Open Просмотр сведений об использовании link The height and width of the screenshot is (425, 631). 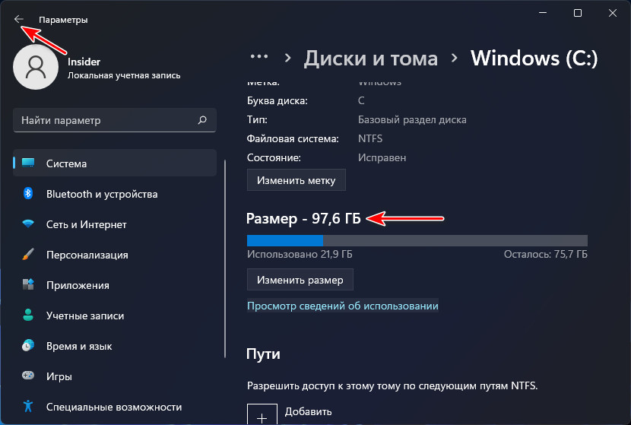tap(343, 306)
